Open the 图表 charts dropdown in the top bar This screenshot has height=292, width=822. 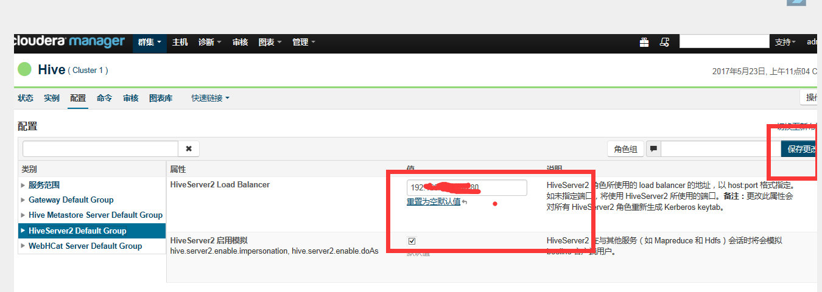[270, 43]
